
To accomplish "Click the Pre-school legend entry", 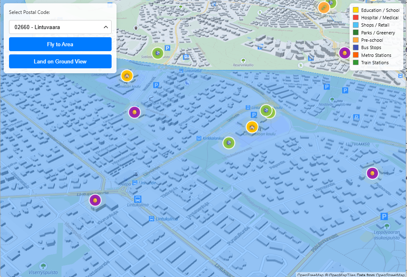I will [x=368, y=40].
